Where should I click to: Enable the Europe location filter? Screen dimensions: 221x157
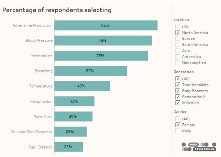(177, 39)
